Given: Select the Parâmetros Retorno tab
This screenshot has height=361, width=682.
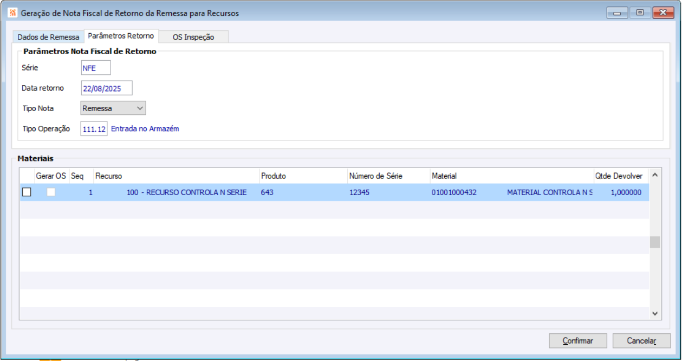Looking at the screenshot, I should click(x=121, y=36).
